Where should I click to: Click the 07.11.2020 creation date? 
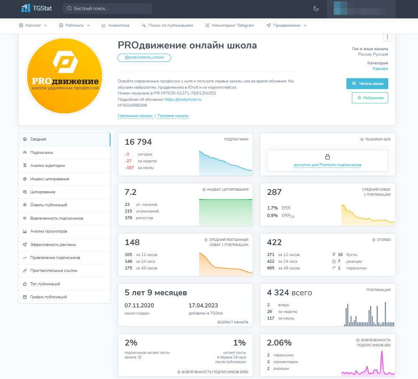coord(139,306)
